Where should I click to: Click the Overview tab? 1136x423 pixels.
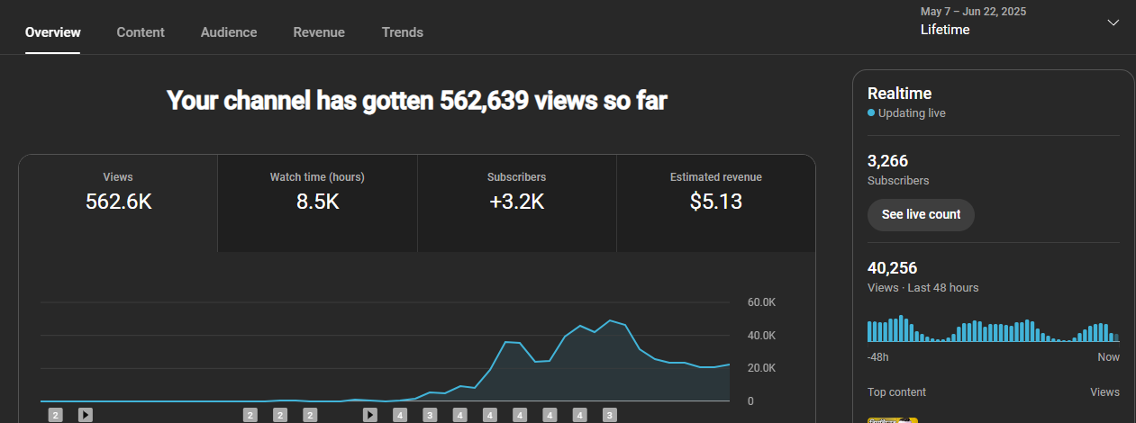(53, 32)
